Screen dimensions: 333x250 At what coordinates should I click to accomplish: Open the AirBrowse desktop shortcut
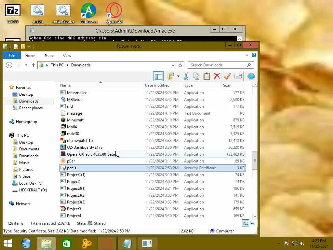pos(88,13)
